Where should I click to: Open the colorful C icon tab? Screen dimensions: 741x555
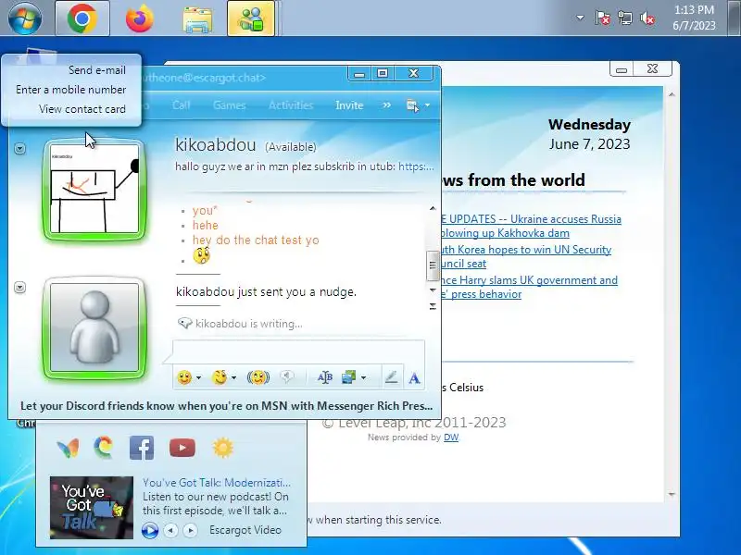click(103, 448)
